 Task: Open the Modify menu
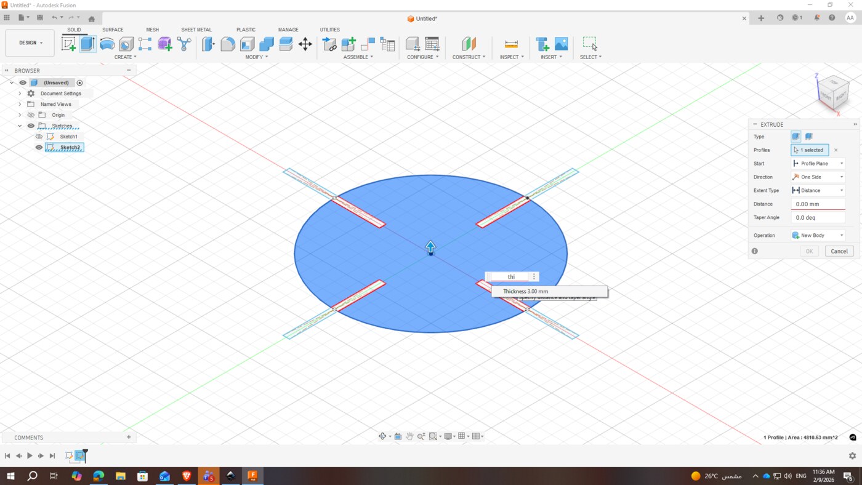pyautogui.click(x=257, y=57)
